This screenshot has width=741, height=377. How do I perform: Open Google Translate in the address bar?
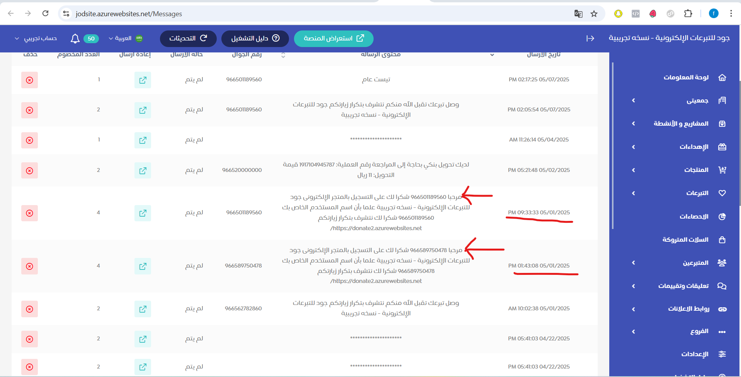click(578, 13)
